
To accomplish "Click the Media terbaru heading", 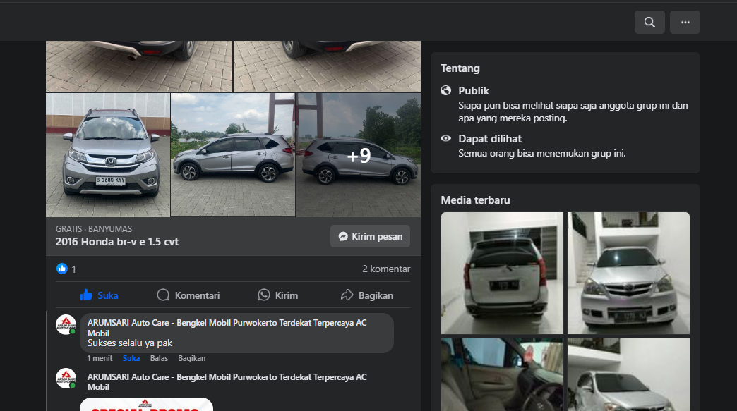I will click(475, 200).
